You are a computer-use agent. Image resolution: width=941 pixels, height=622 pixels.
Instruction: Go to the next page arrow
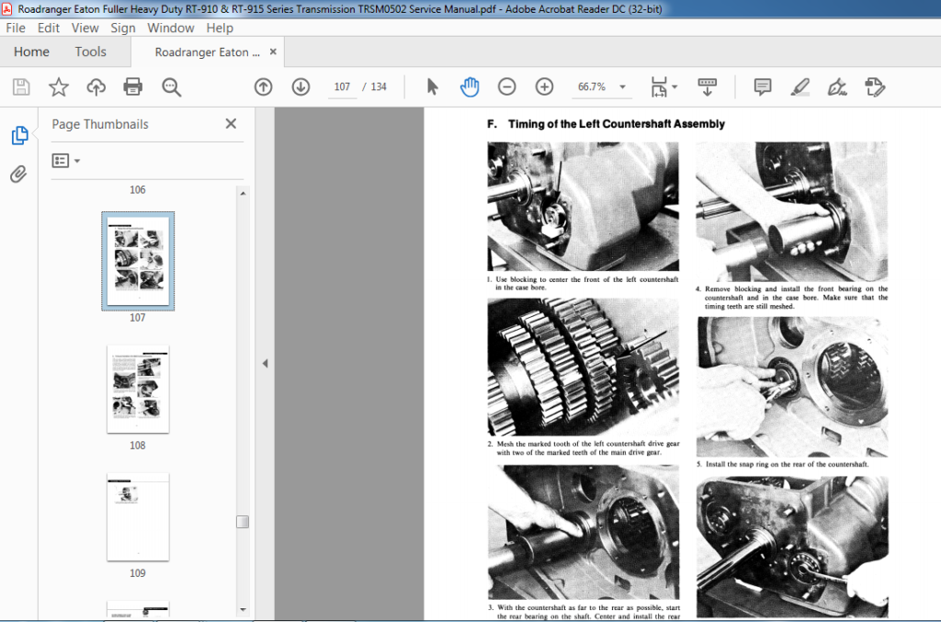point(300,87)
